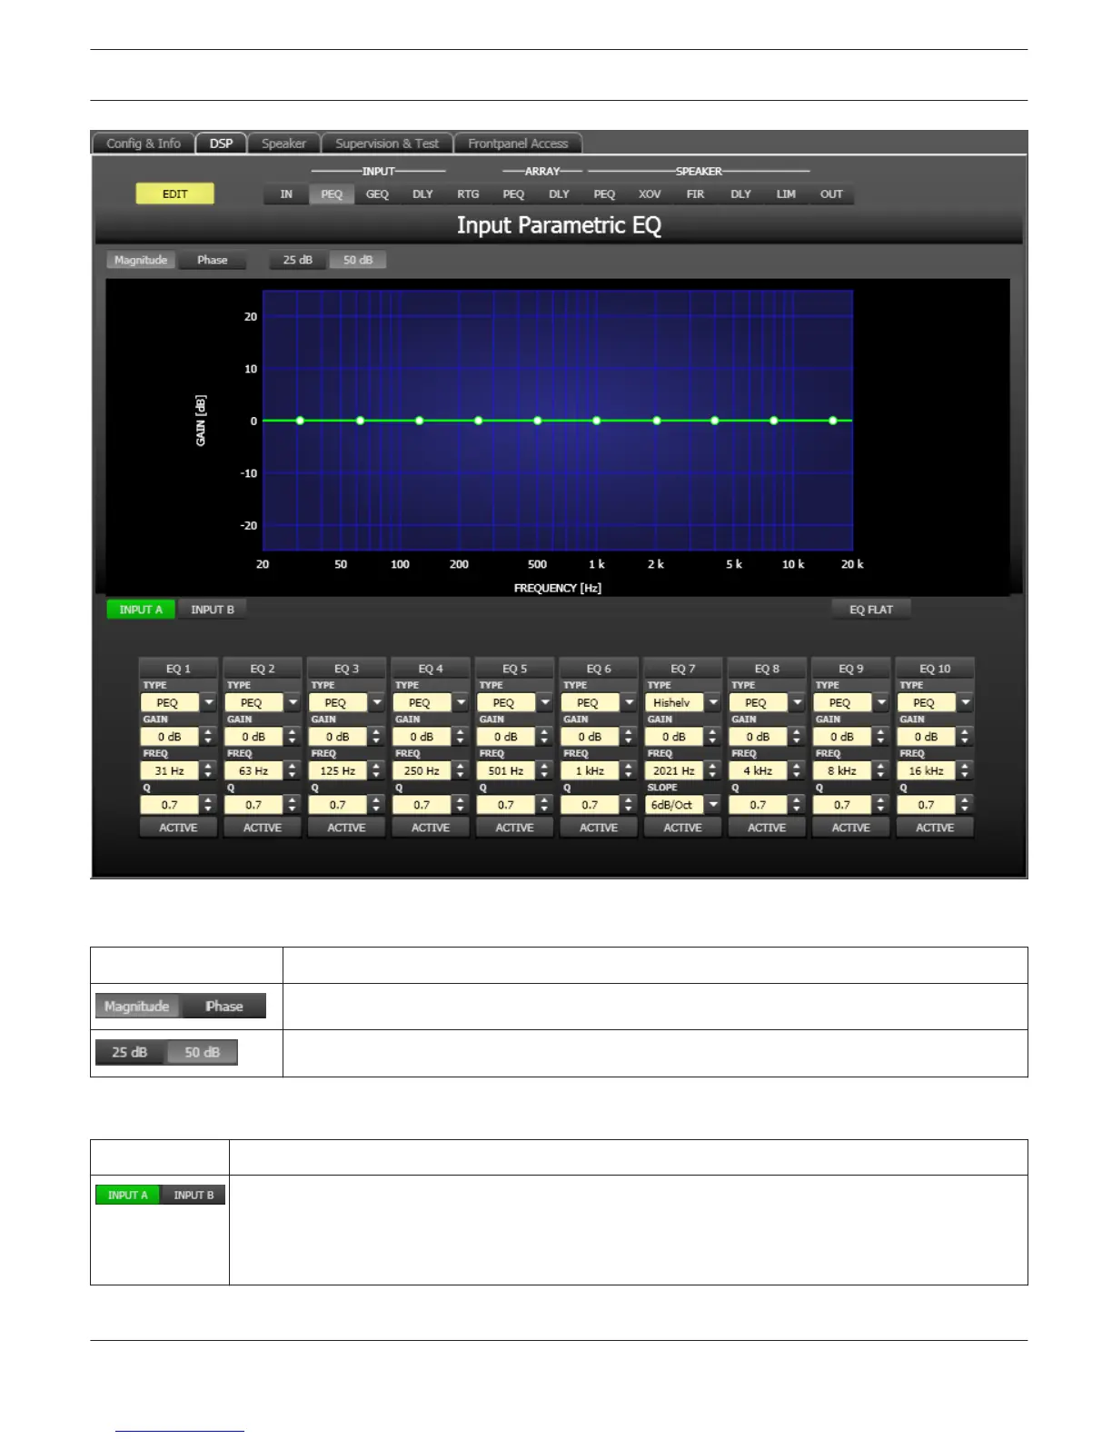Select the XOV speaker block
Image resolution: width=1112 pixels, height=1439 pixels.
pos(650,194)
